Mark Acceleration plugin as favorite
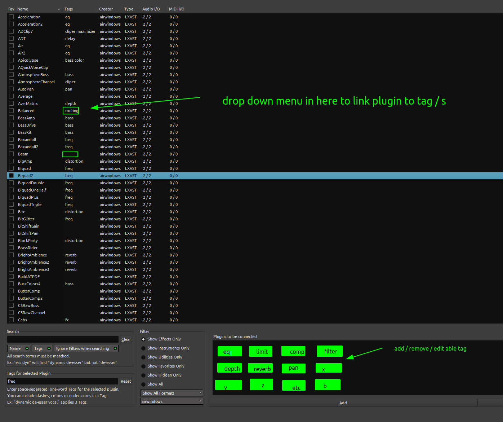This screenshot has width=503, height=422. pyautogui.click(x=11, y=17)
